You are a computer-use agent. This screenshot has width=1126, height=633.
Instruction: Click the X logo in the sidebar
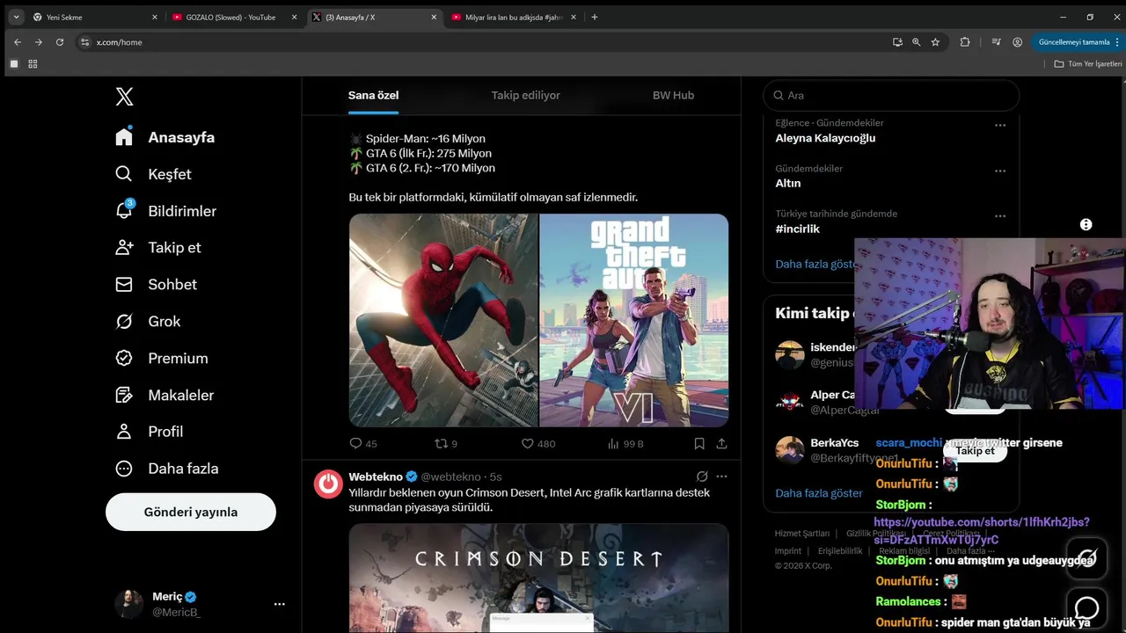(124, 97)
